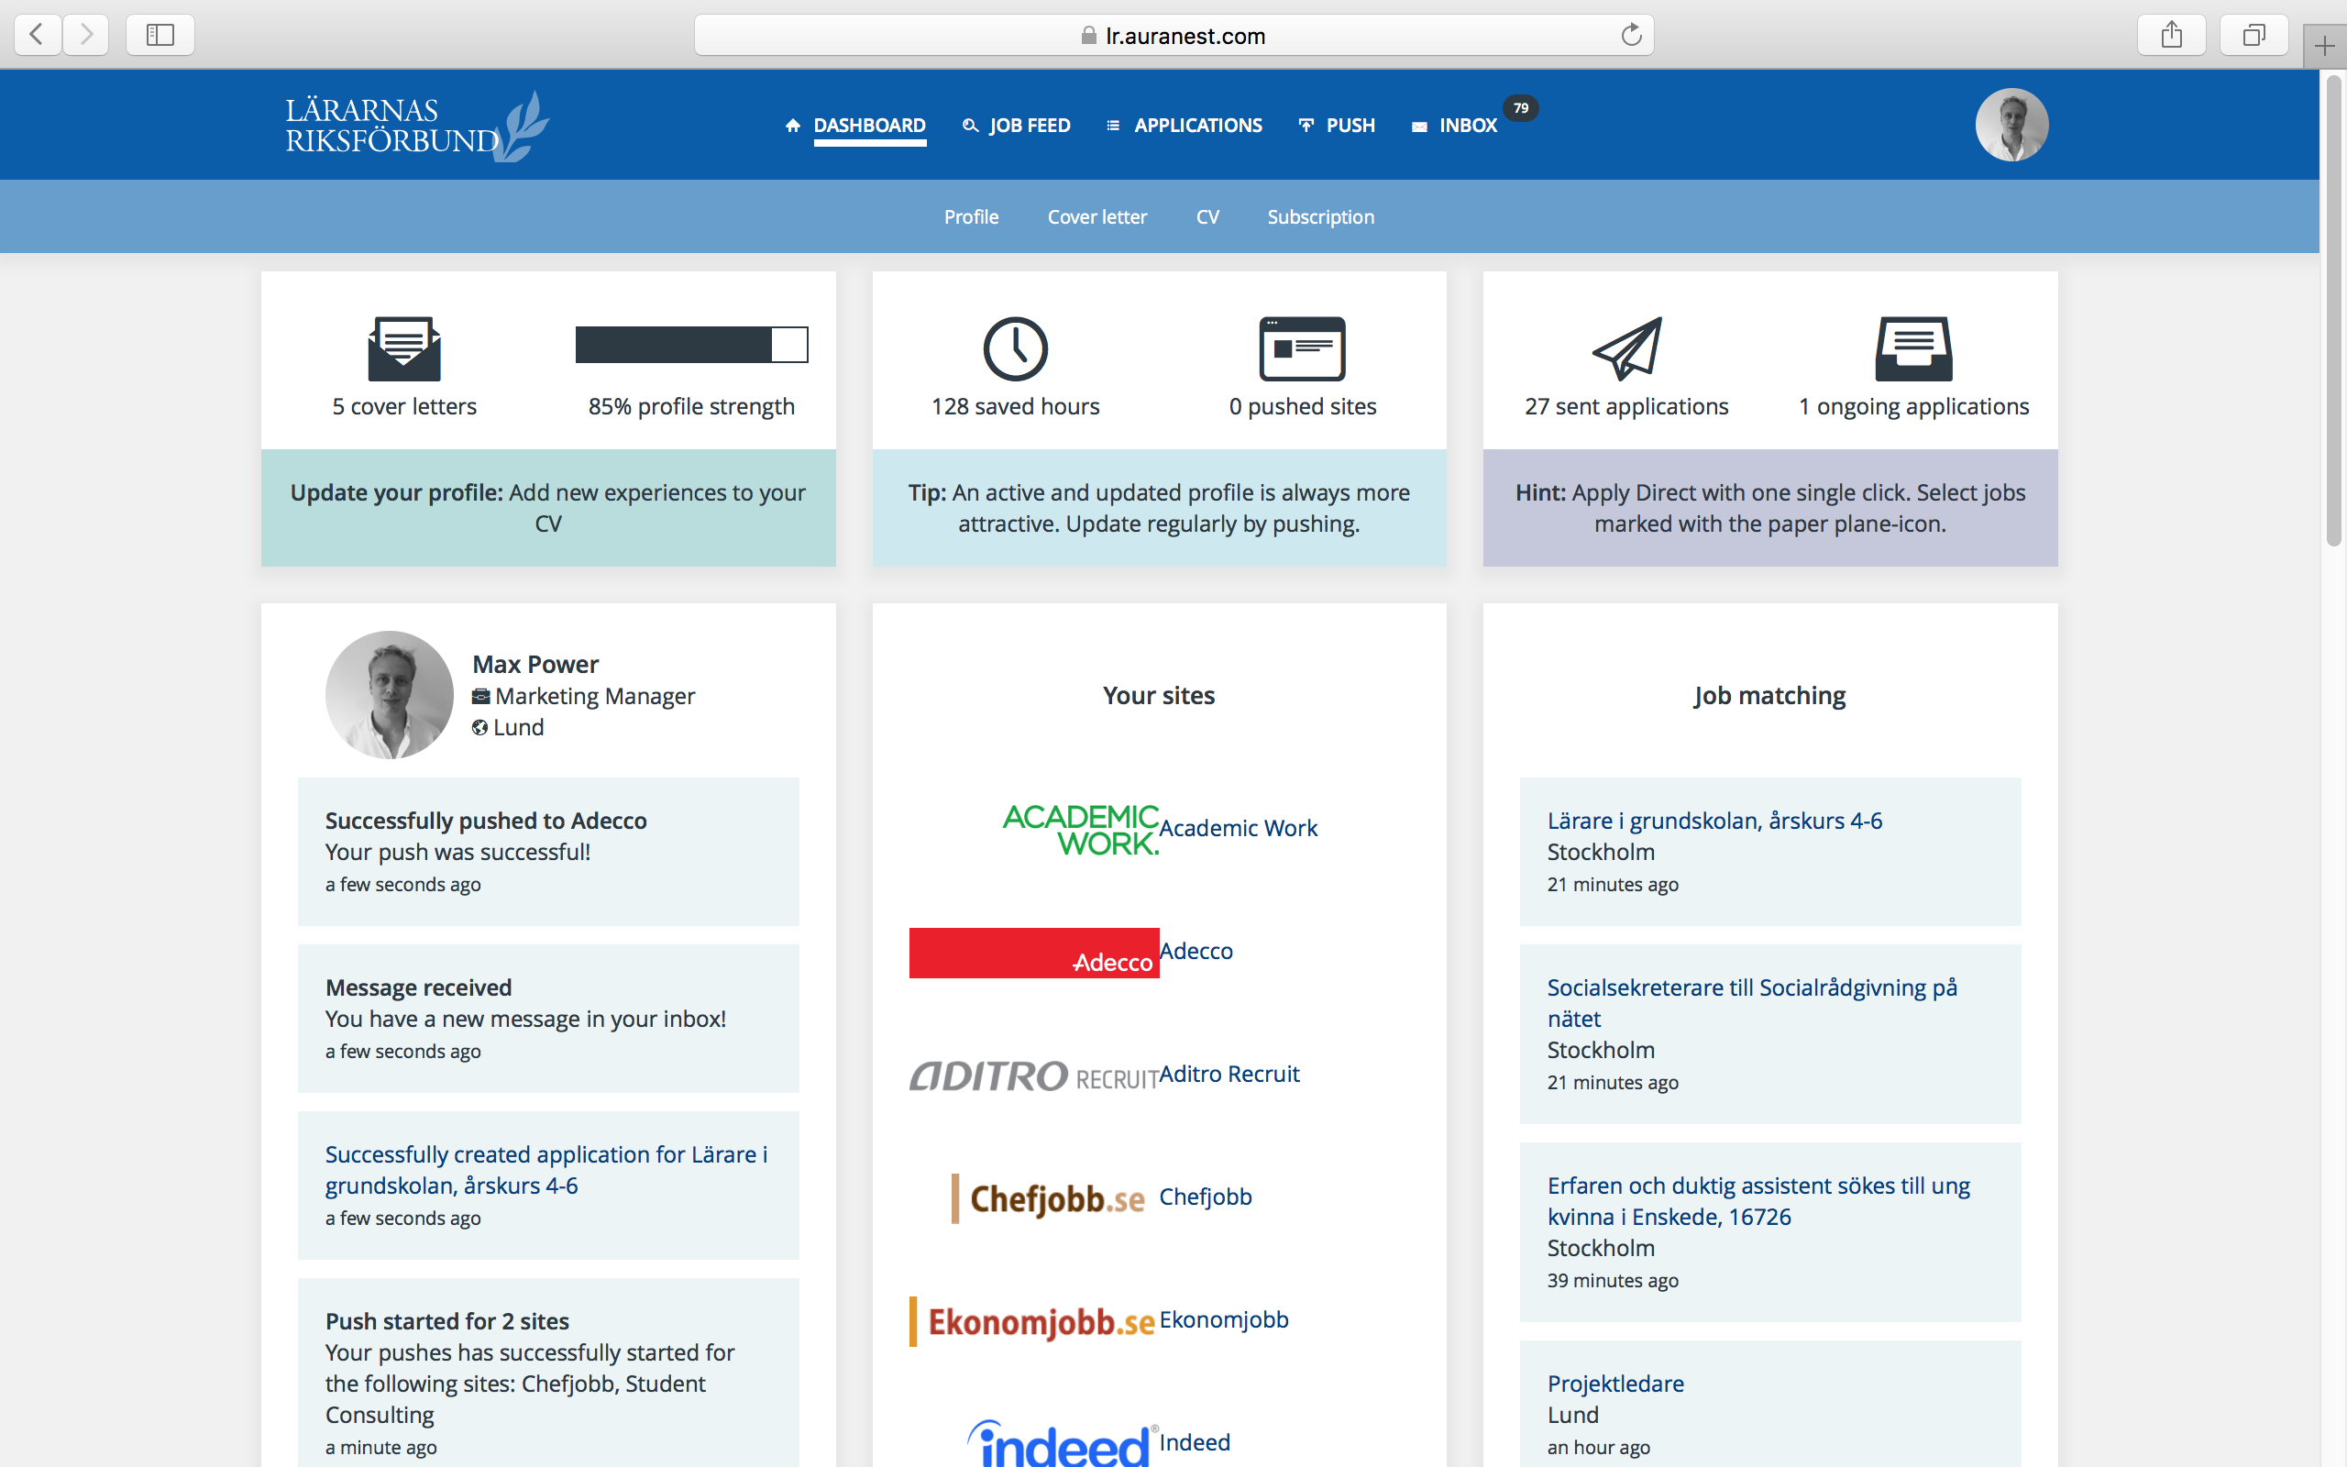Open the Subscription tab
2347x1467 pixels.
[1320, 217]
